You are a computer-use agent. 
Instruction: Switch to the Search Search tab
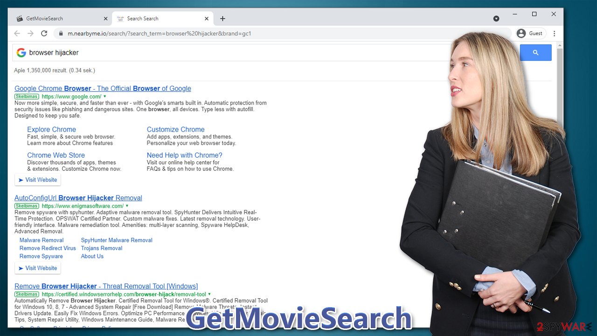pyautogui.click(x=162, y=19)
